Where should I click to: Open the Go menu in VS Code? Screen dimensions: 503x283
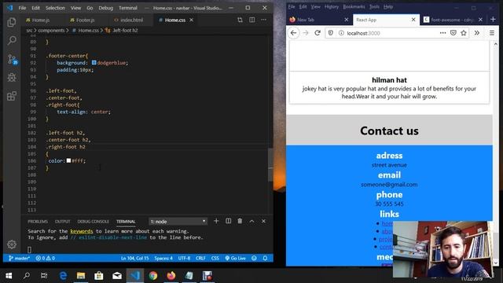(90, 8)
